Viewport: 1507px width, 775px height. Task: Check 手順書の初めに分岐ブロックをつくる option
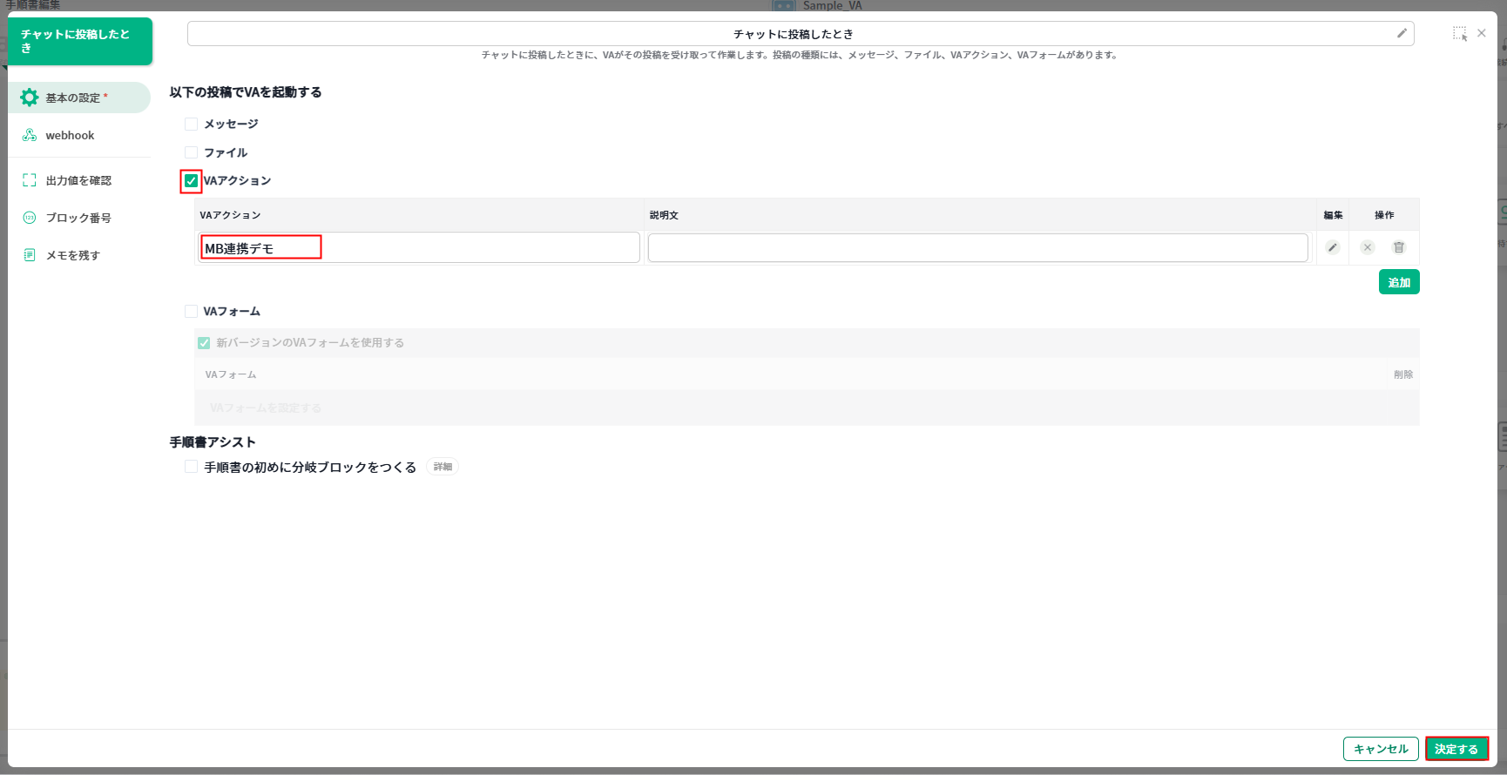(191, 467)
